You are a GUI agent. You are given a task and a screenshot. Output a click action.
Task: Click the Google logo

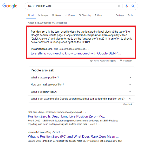point(10,6)
